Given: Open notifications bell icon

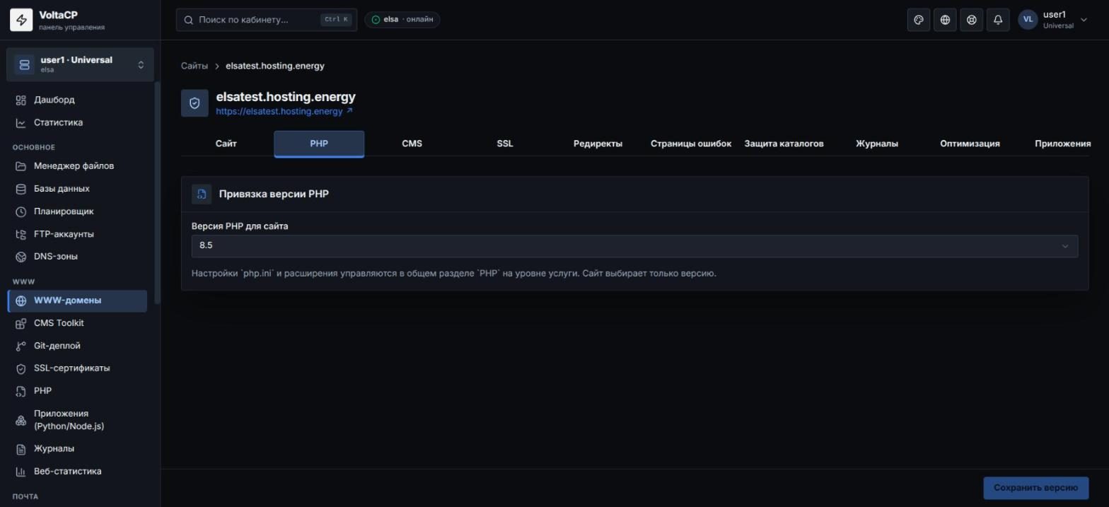Looking at the screenshot, I should click(x=997, y=20).
